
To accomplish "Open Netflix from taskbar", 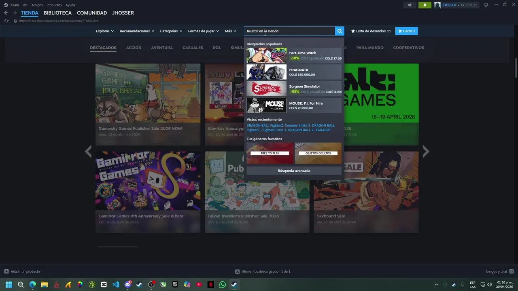I will tap(210, 285).
